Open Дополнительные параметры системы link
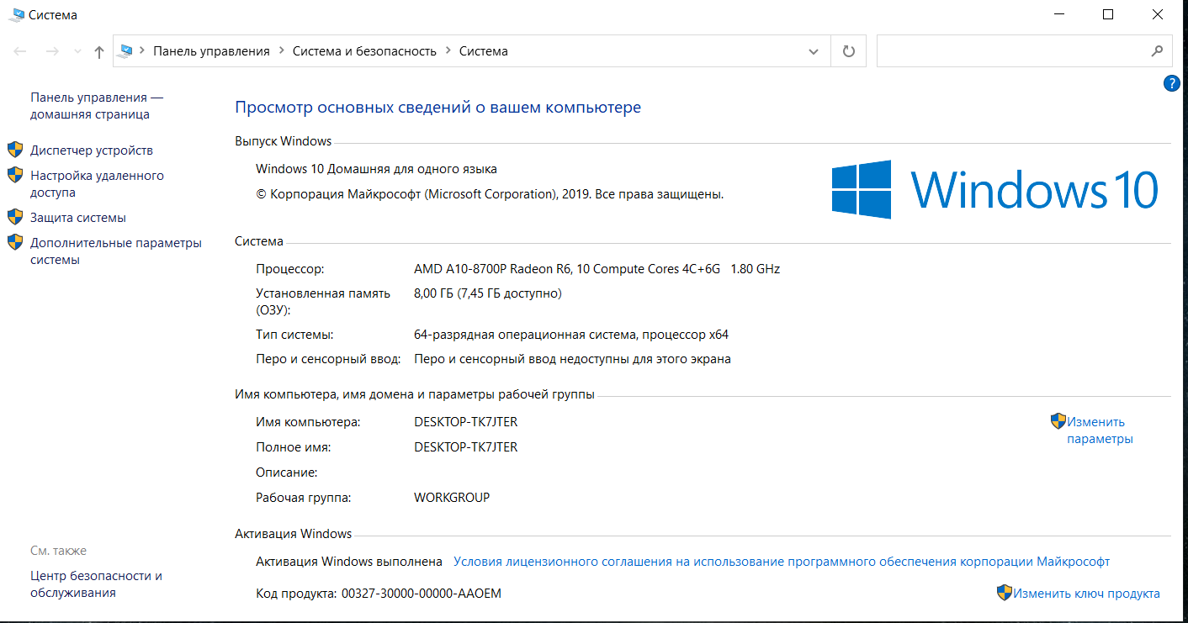This screenshot has width=1188, height=623. pyautogui.click(x=116, y=251)
